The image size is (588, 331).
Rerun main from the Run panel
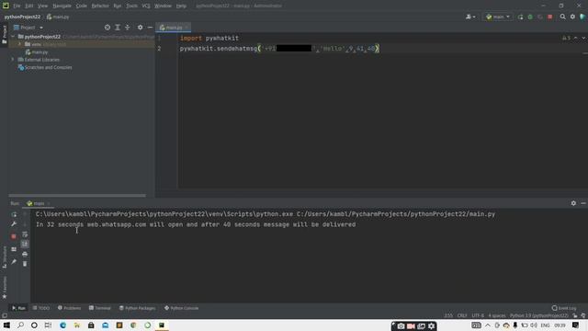pyautogui.click(x=14, y=214)
